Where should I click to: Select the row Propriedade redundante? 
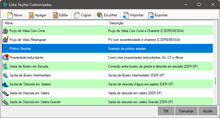pos(108,58)
